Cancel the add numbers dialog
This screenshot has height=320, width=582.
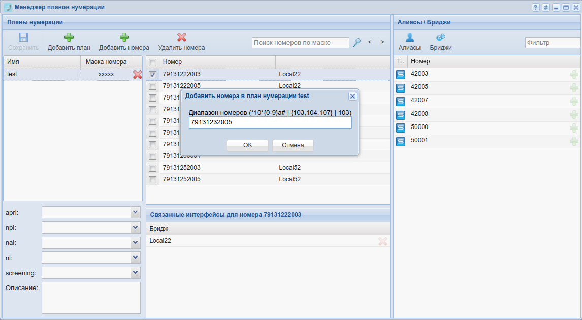(293, 145)
